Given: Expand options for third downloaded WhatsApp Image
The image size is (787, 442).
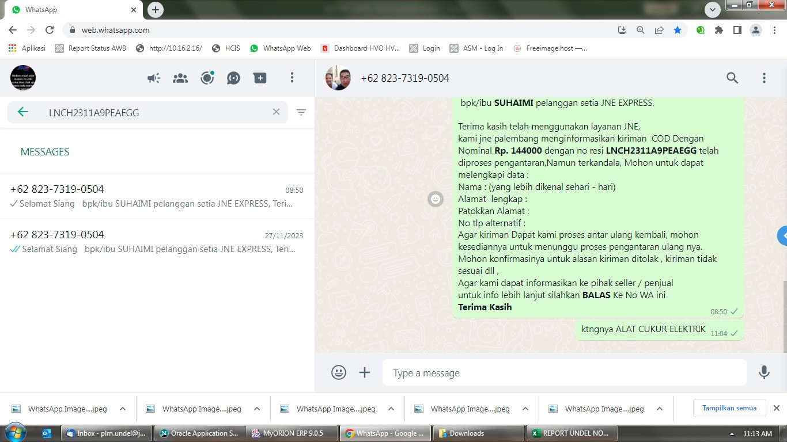Looking at the screenshot, I should coord(391,409).
